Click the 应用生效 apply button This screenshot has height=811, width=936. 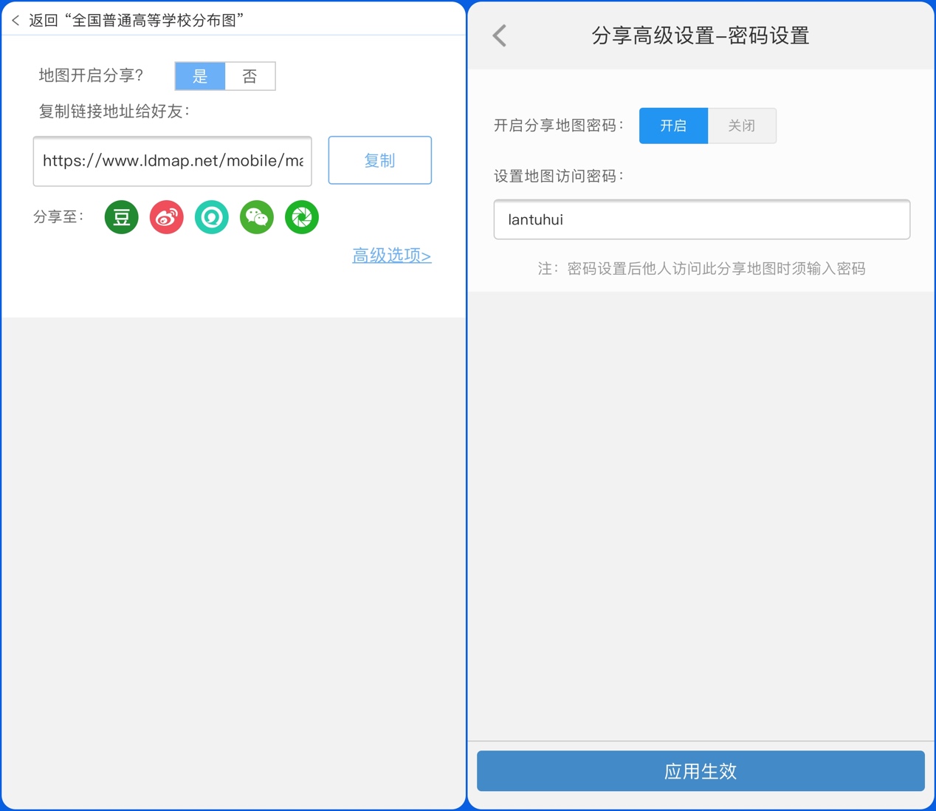pos(701,771)
